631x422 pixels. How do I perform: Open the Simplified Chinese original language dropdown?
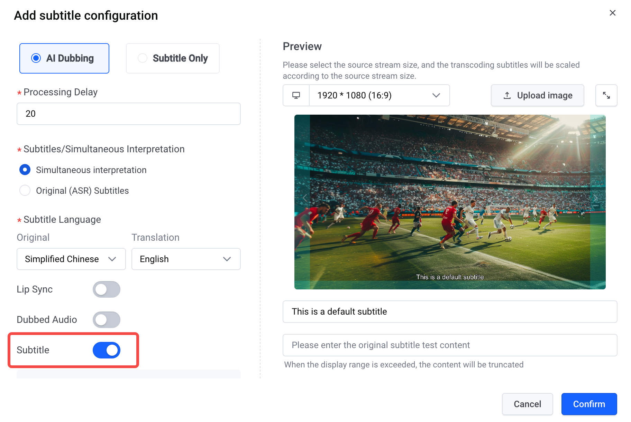[71, 259]
